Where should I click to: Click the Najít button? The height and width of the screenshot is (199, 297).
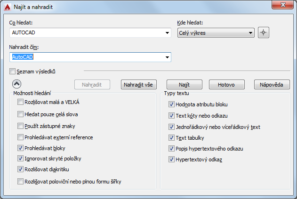tap(185, 85)
